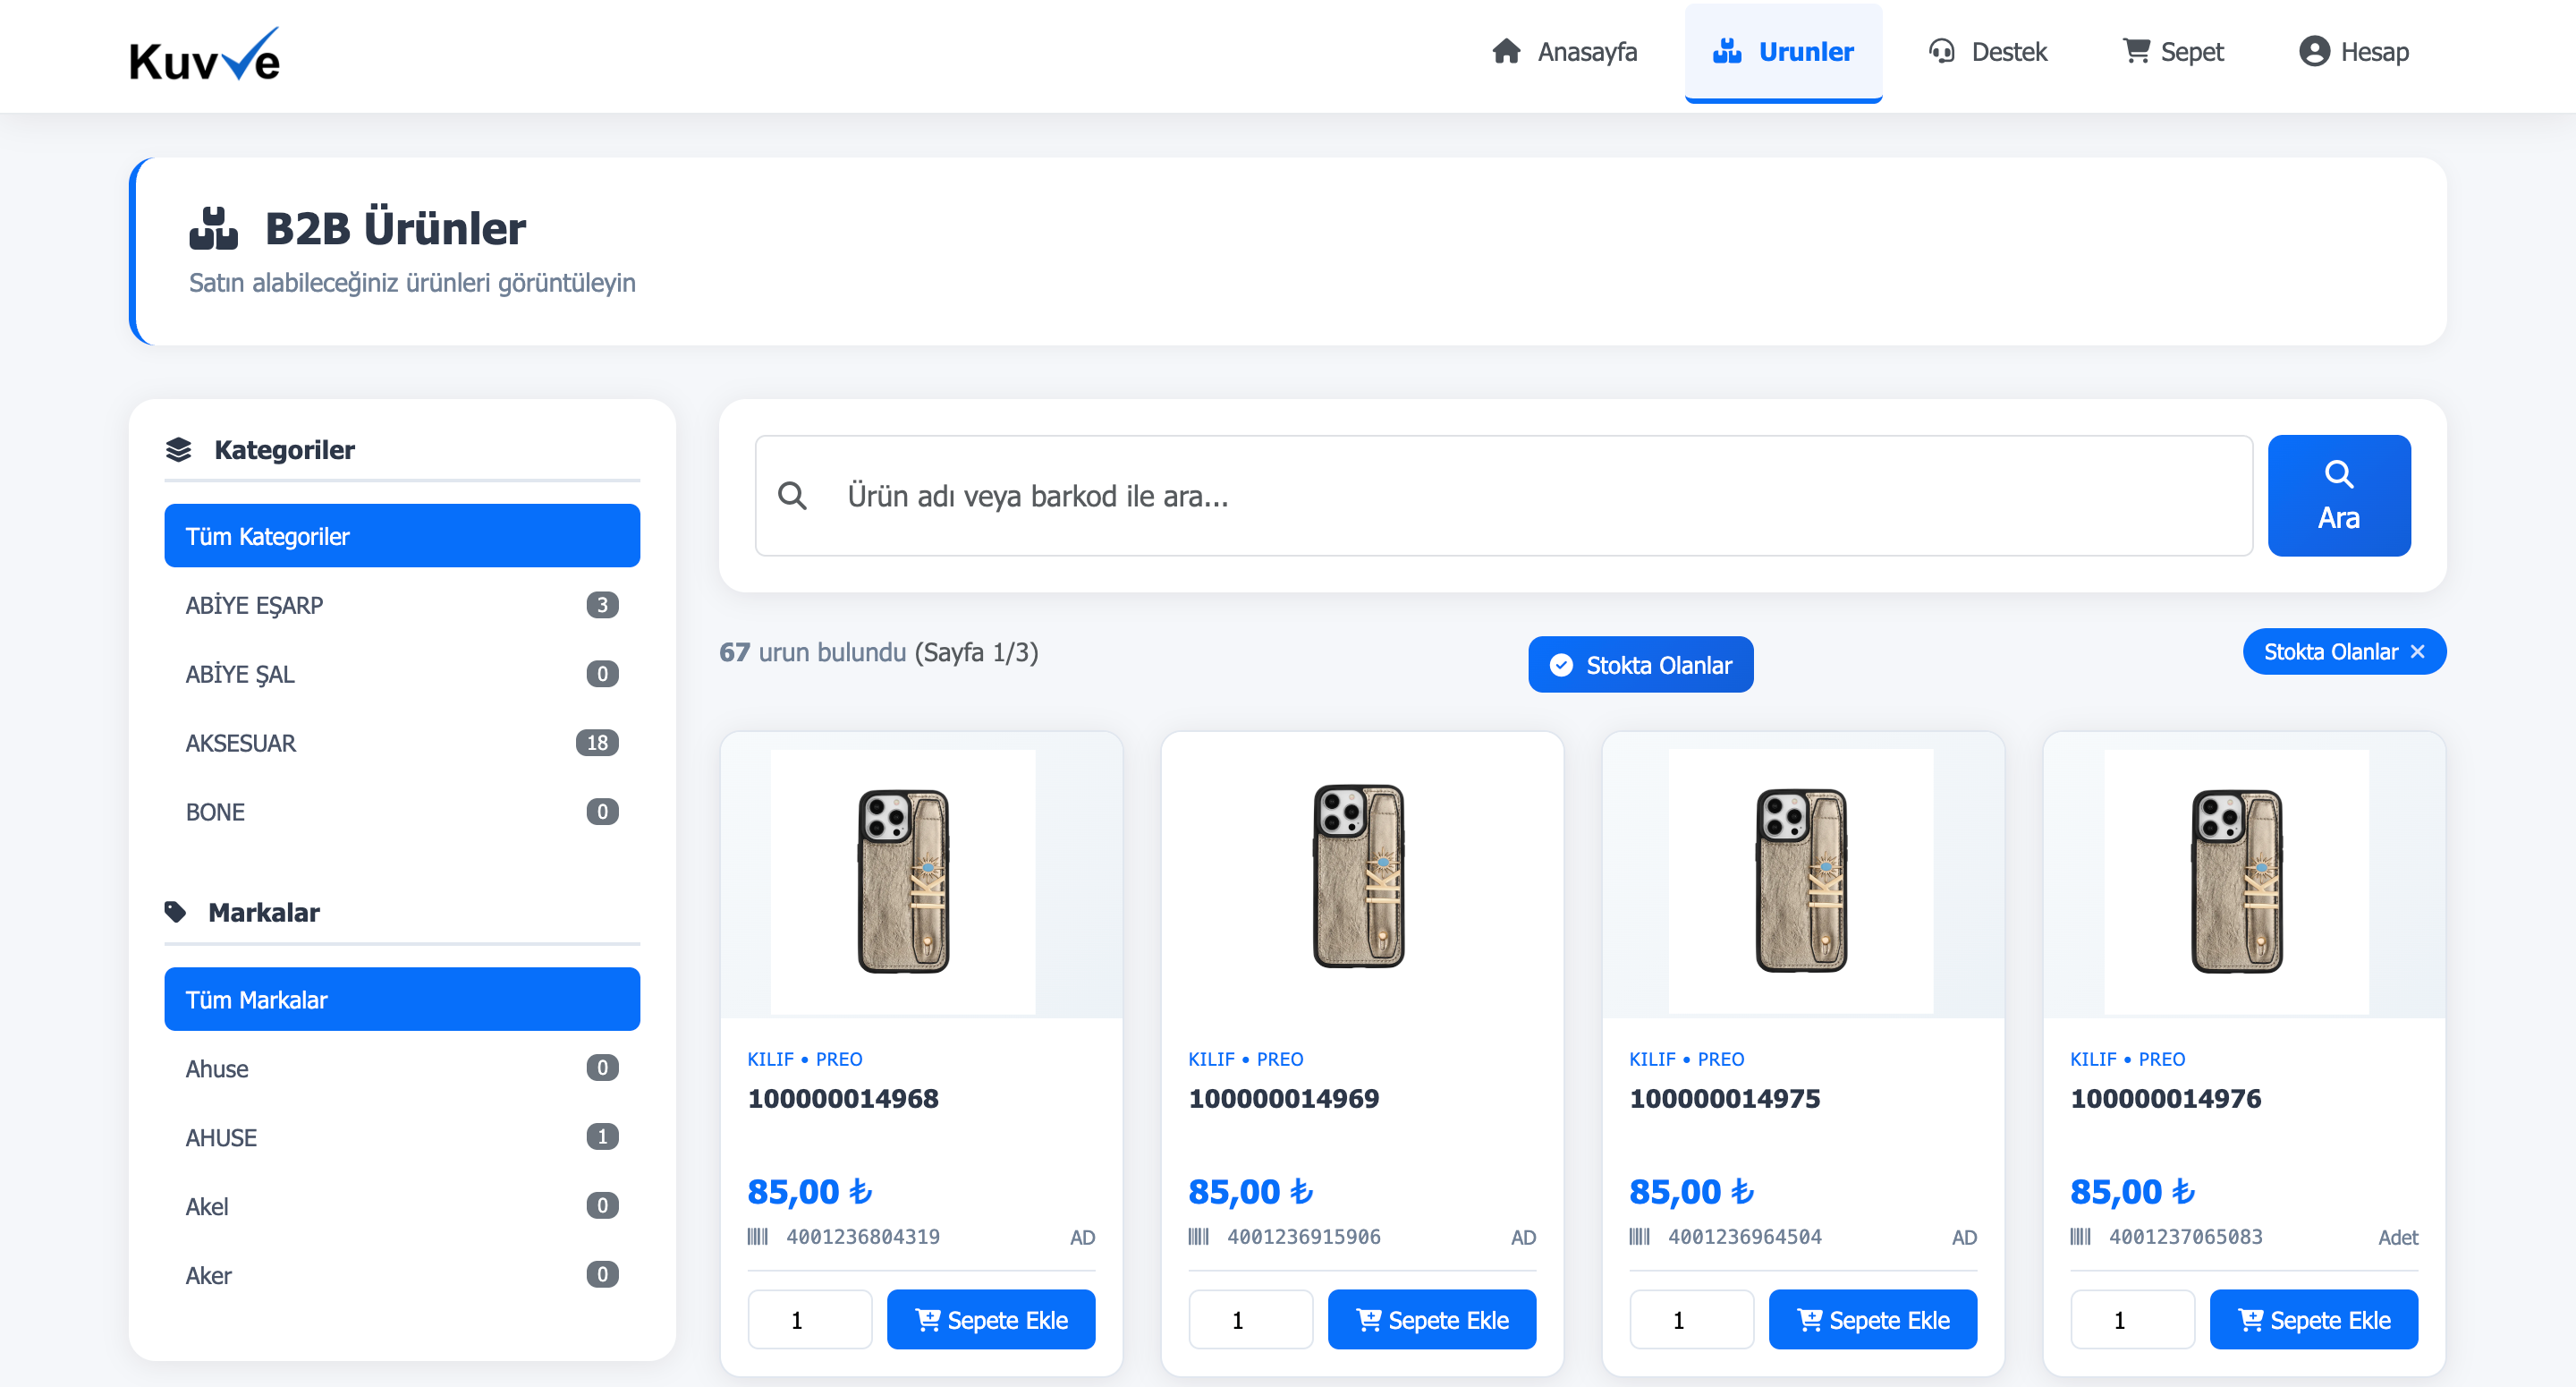
Task: Click the Hesap account icon
Action: pyautogui.click(x=2313, y=50)
